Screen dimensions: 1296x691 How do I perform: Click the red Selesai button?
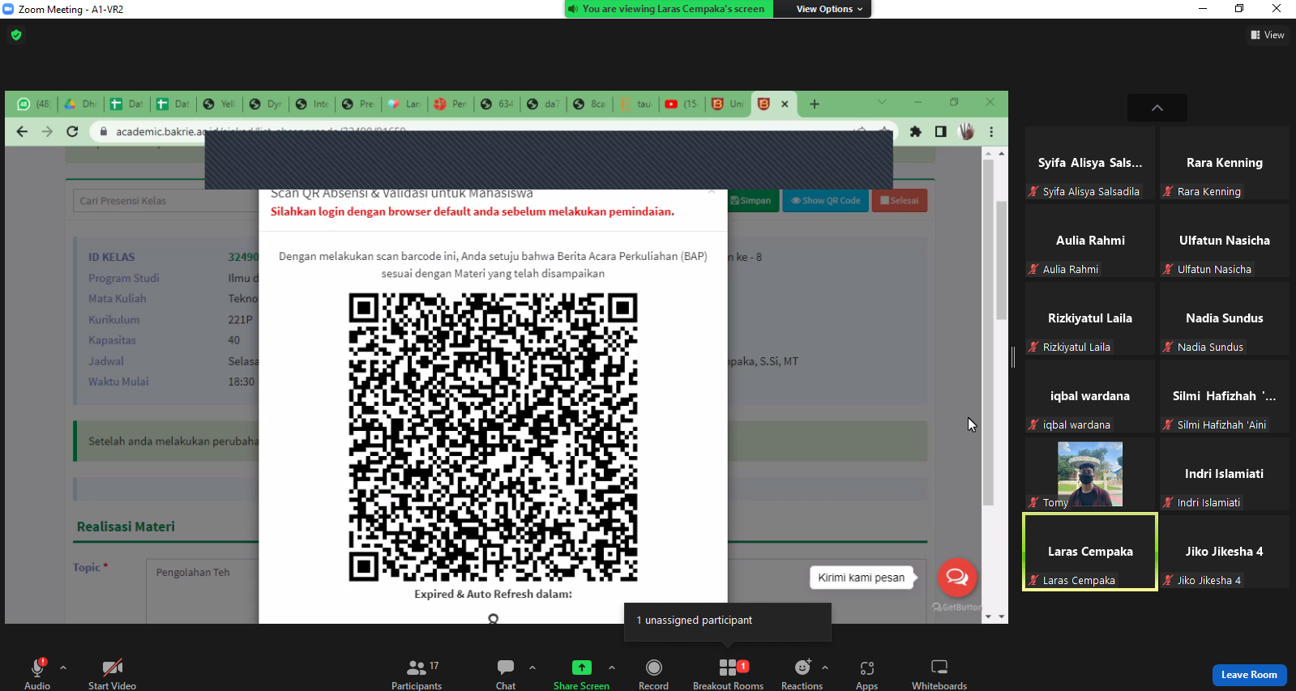tap(900, 201)
